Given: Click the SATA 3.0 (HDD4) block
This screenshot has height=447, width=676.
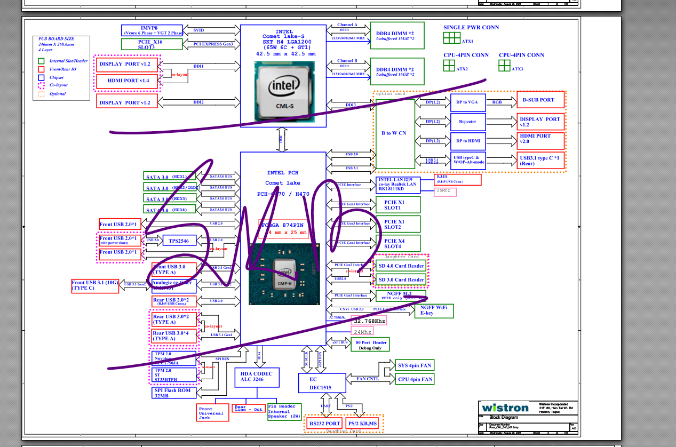Looking at the screenshot, I should click(170, 210).
